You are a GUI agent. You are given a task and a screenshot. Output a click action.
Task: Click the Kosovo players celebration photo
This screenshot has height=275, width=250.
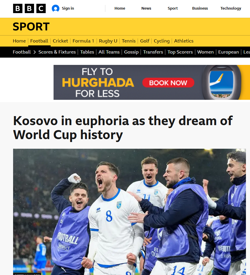click(x=130, y=212)
